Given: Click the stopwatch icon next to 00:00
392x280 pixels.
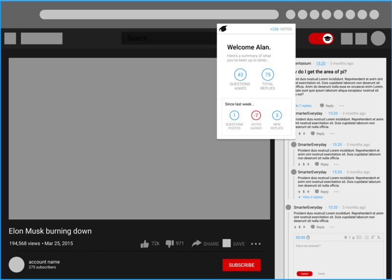Looking at the screenshot, I should 308,237.
